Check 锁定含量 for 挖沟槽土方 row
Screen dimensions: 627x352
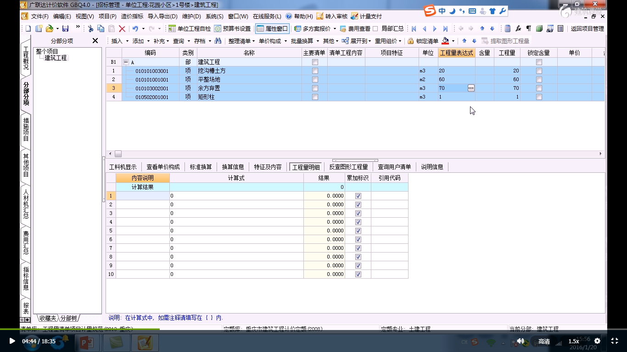pyautogui.click(x=539, y=71)
